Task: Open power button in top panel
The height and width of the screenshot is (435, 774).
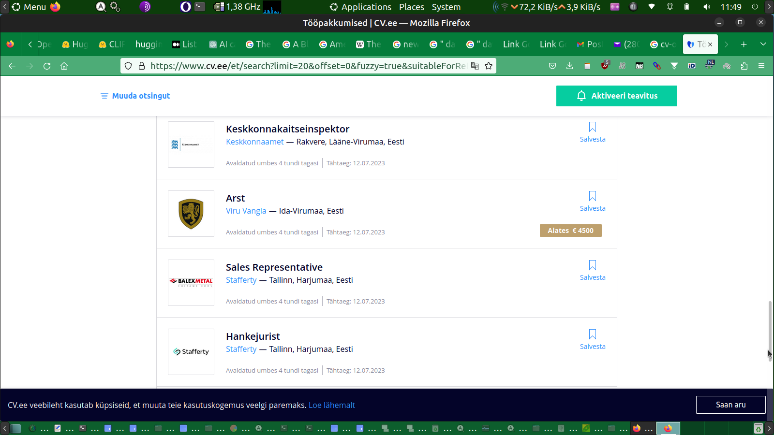Action: tap(755, 7)
